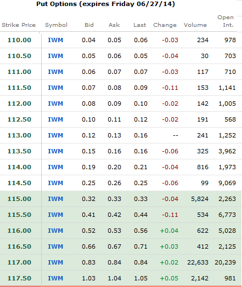Select strike price 115.00
Image resolution: width=242 pixels, height=287 pixels.
tap(19, 199)
